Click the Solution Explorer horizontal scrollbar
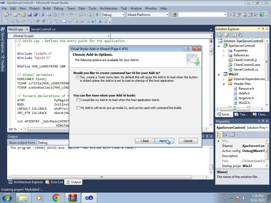The width and height of the screenshot is (271, 203). pyautogui.click(x=235, y=109)
